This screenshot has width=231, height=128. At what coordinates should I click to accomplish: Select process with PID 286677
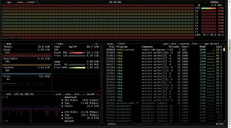(x=164, y=64)
